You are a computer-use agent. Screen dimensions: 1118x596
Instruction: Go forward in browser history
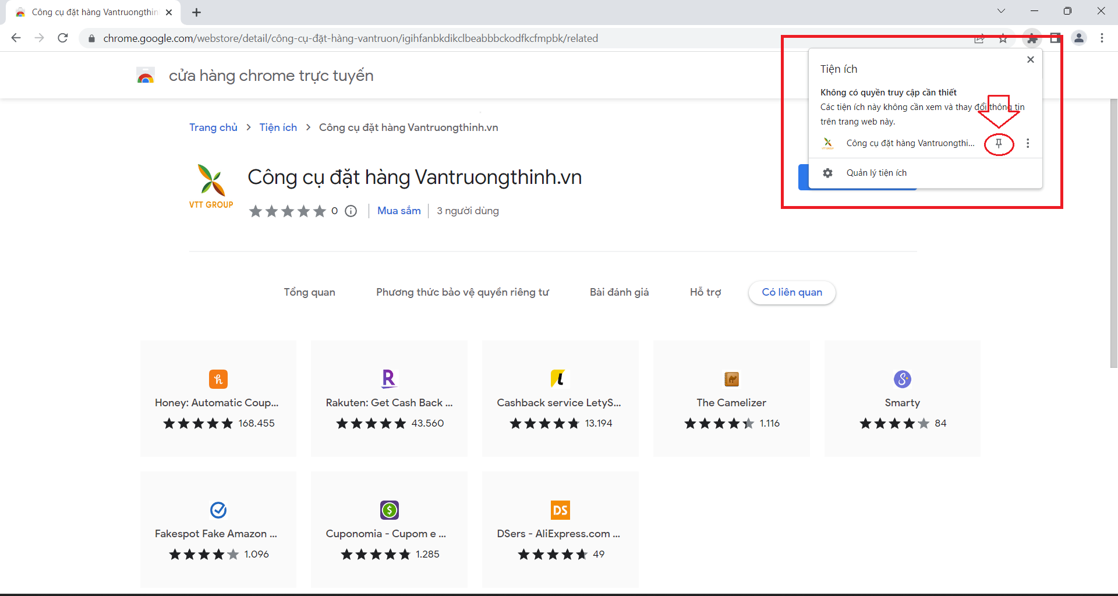point(39,38)
